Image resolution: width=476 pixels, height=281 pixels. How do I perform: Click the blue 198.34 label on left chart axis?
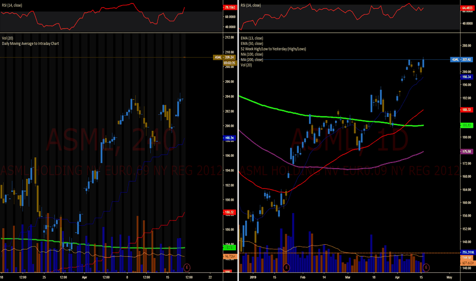(x=229, y=138)
